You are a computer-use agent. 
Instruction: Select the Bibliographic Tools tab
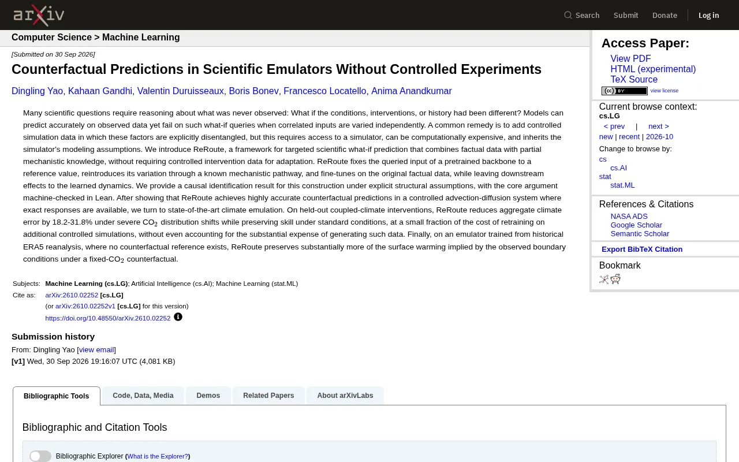click(x=57, y=396)
